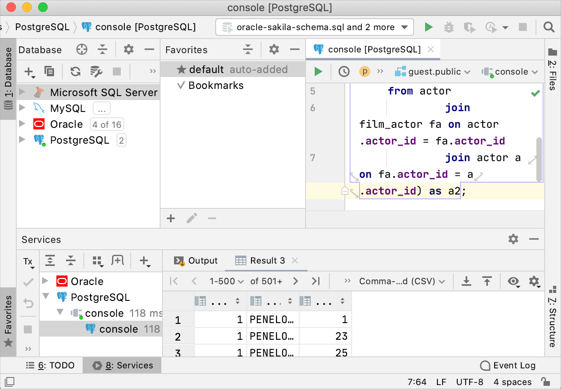
Task: Open Database panel gear settings
Action: (x=128, y=50)
